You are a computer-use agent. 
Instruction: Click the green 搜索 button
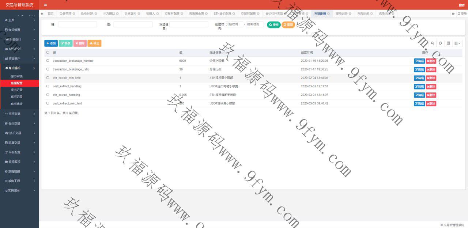pyautogui.click(x=274, y=25)
